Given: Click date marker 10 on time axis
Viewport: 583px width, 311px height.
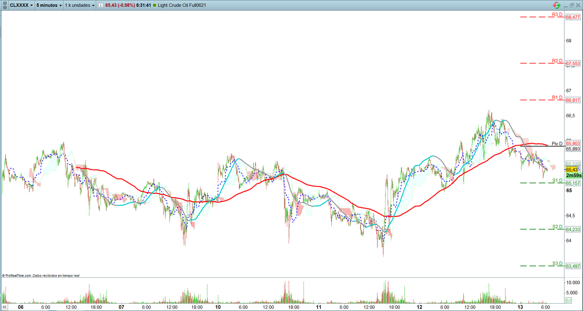Looking at the screenshot, I should pos(218,307).
